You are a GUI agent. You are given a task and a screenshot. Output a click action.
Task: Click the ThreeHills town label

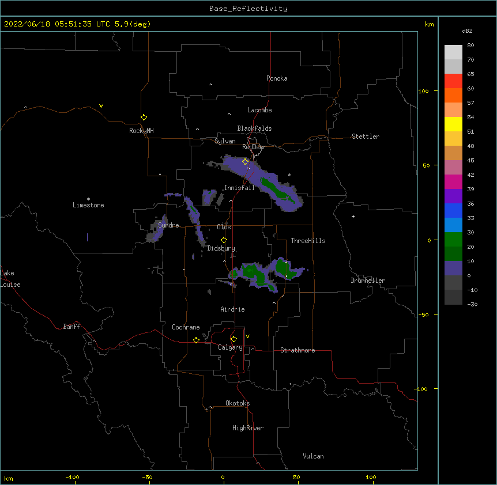[x=308, y=241]
